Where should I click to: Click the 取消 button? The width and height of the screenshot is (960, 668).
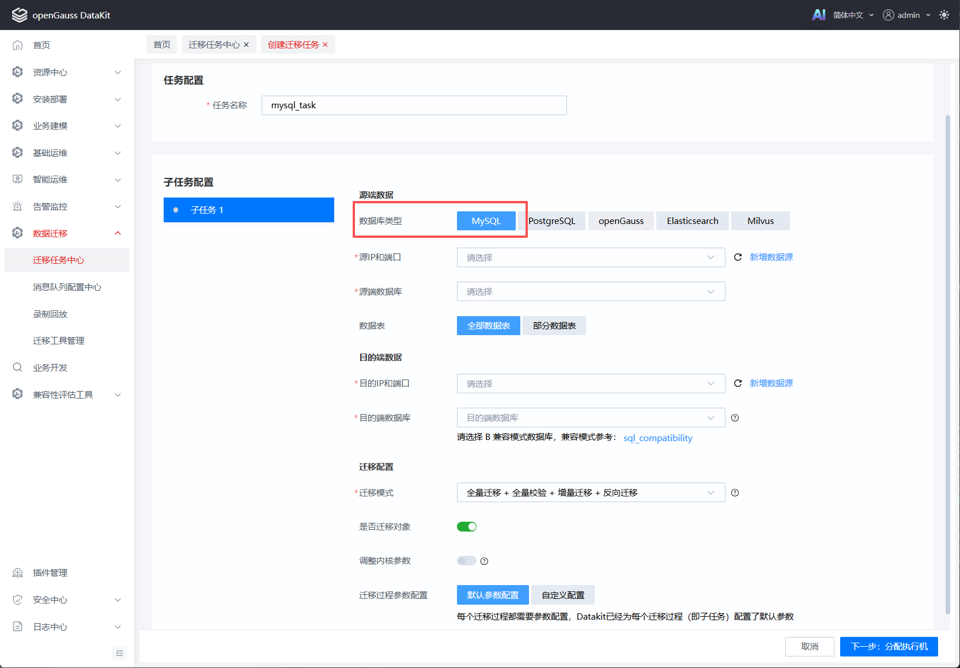tap(810, 647)
